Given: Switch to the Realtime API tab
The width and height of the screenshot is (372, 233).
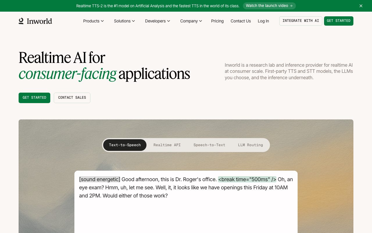Looking at the screenshot, I should pyautogui.click(x=167, y=145).
